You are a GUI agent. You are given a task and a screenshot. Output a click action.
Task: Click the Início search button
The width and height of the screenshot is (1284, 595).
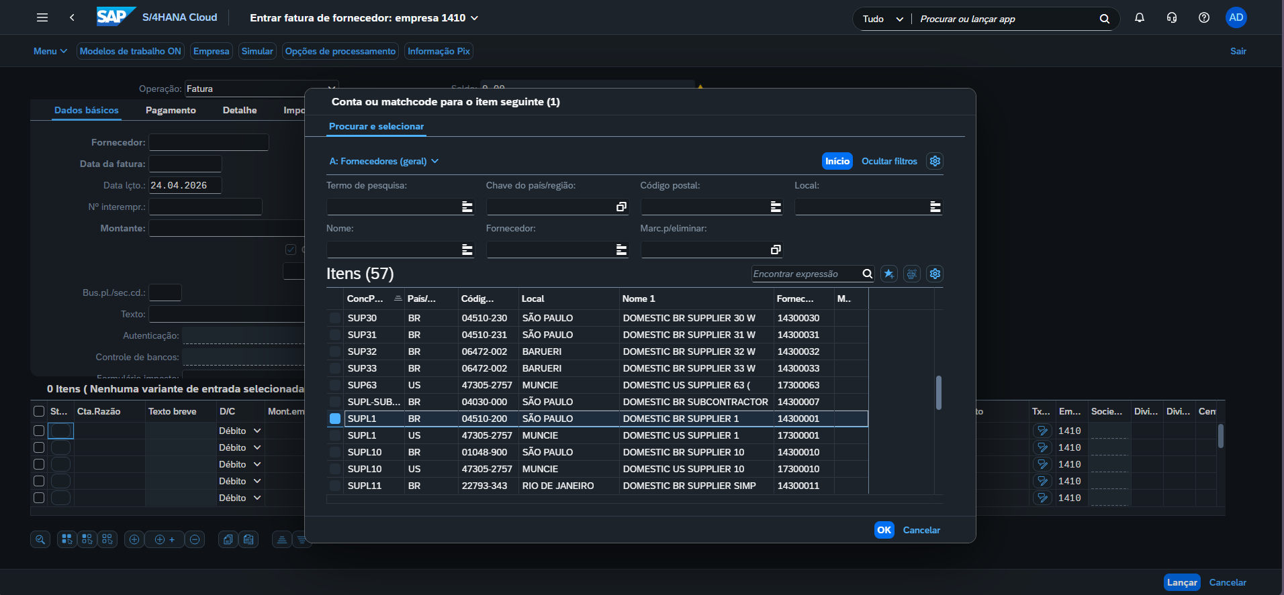click(x=837, y=161)
